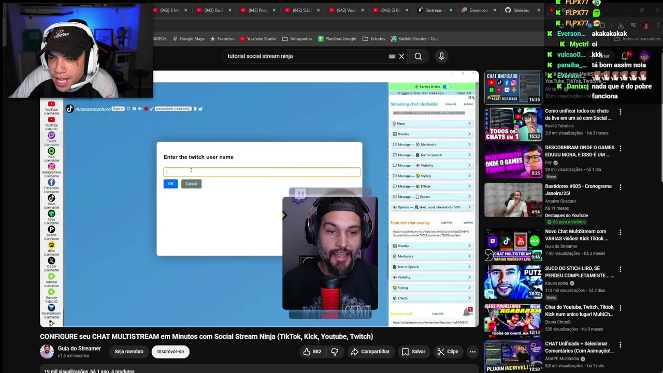
Task: Expand Options — Host, mod, streambots, VIPs
Action: [x=431, y=207]
